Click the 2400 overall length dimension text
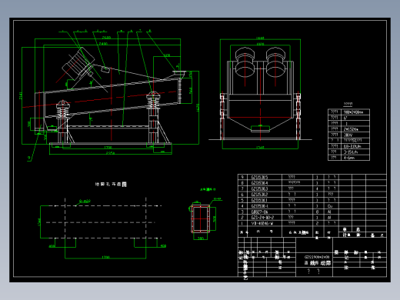The image size is (400, 300). (103, 44)
